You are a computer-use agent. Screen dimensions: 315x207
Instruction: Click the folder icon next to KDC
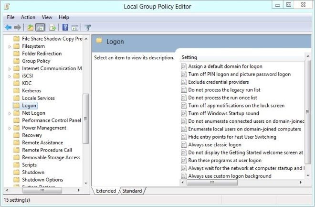point(17,83)
